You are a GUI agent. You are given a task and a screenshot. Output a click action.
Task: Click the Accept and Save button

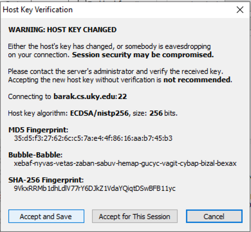[x=46, y=217]
